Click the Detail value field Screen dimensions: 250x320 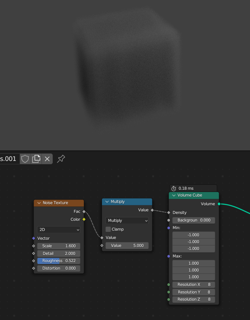(x=59, y=253)
